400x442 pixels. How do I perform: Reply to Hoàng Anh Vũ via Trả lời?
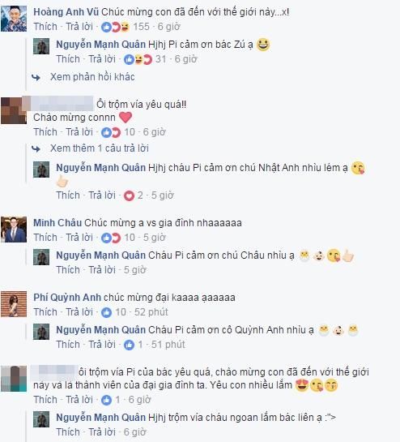coord(79,27)
